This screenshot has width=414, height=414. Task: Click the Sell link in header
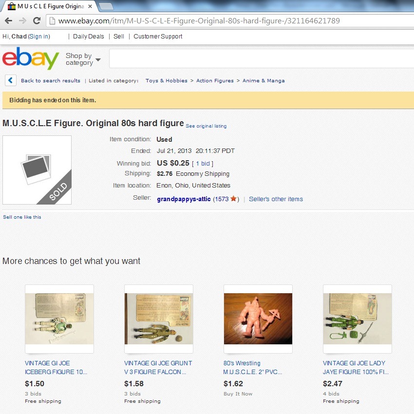tap(119, 37)
